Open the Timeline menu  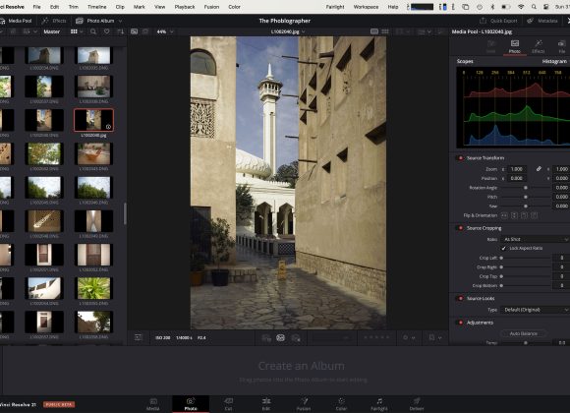(x=97, y=7)
